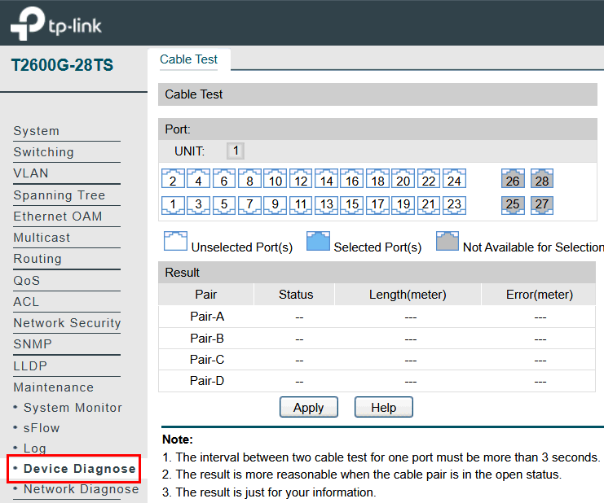The width and height of the screenshot is (604, 503).
Task: Toggle selection of port 21
Action: [x=428, y=204]
